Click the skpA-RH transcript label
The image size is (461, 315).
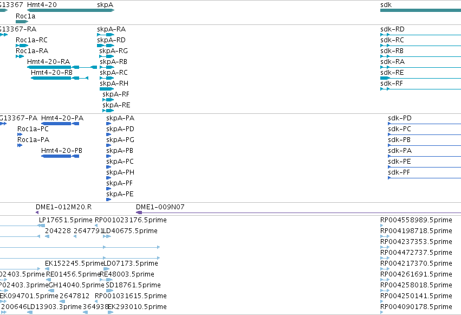(x=114, y=83)
